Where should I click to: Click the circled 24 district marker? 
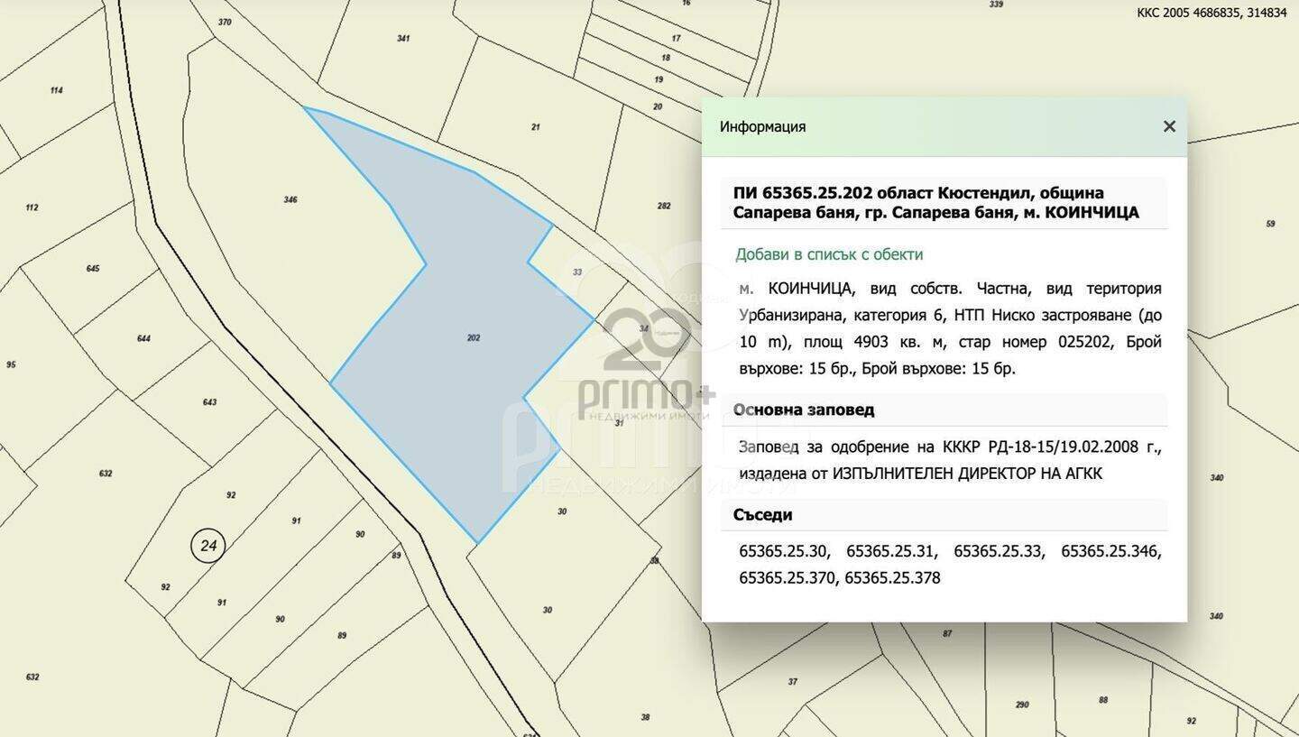(208, 546)
